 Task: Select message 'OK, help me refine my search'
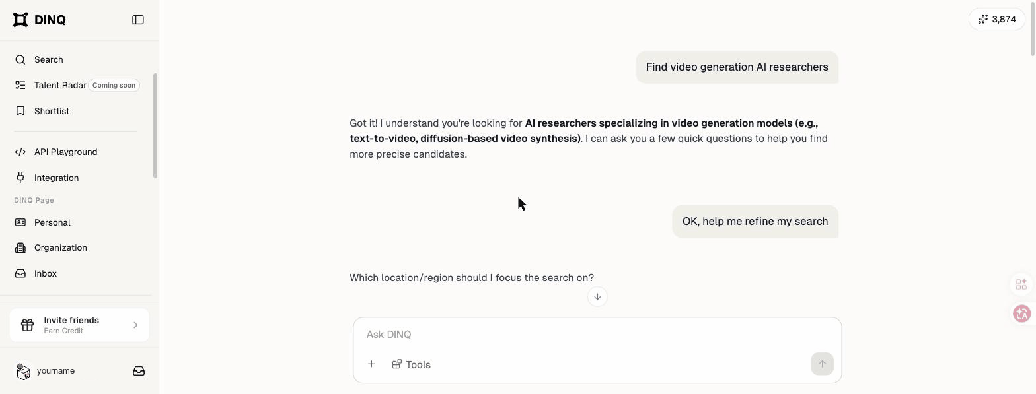tap(755, 221)
